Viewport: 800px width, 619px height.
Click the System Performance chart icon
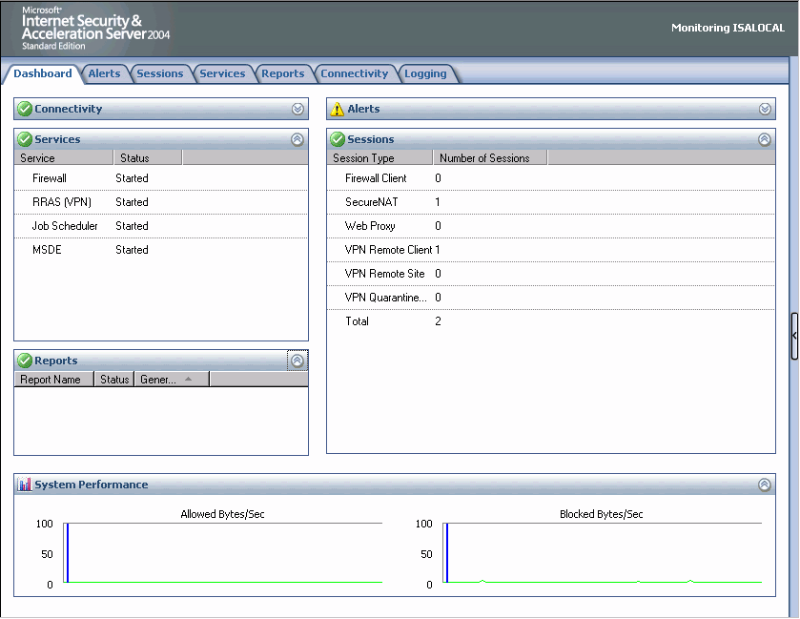(x=25, y=485)
